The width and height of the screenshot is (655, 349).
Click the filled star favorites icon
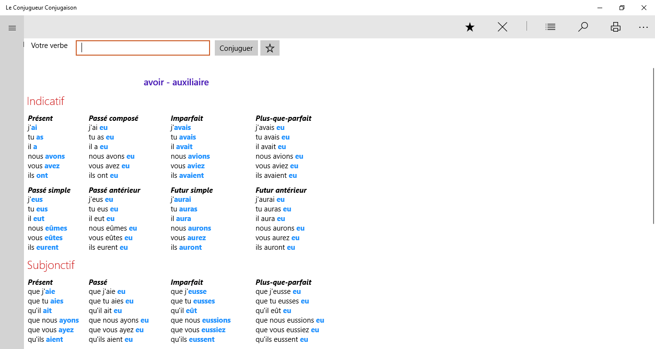click(x=470, y=27)
